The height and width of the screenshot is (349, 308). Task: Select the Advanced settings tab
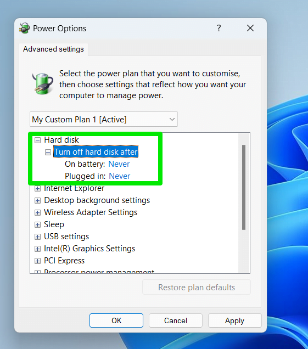tap(53, 49)
